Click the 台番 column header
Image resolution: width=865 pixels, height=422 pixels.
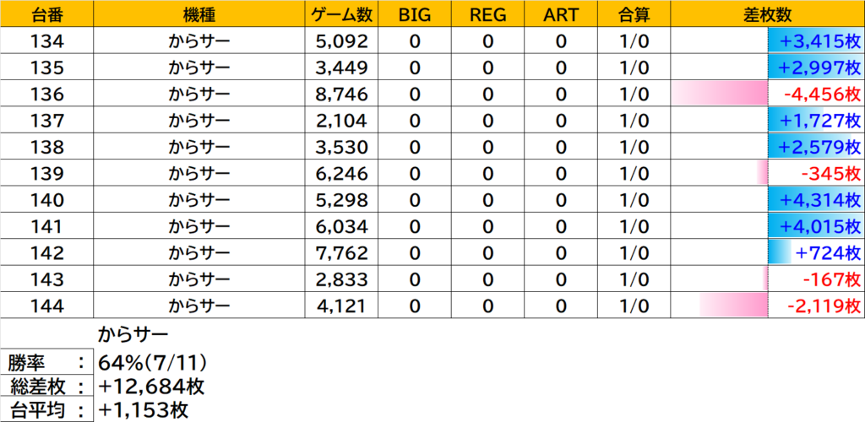click(x=46, y=14)
